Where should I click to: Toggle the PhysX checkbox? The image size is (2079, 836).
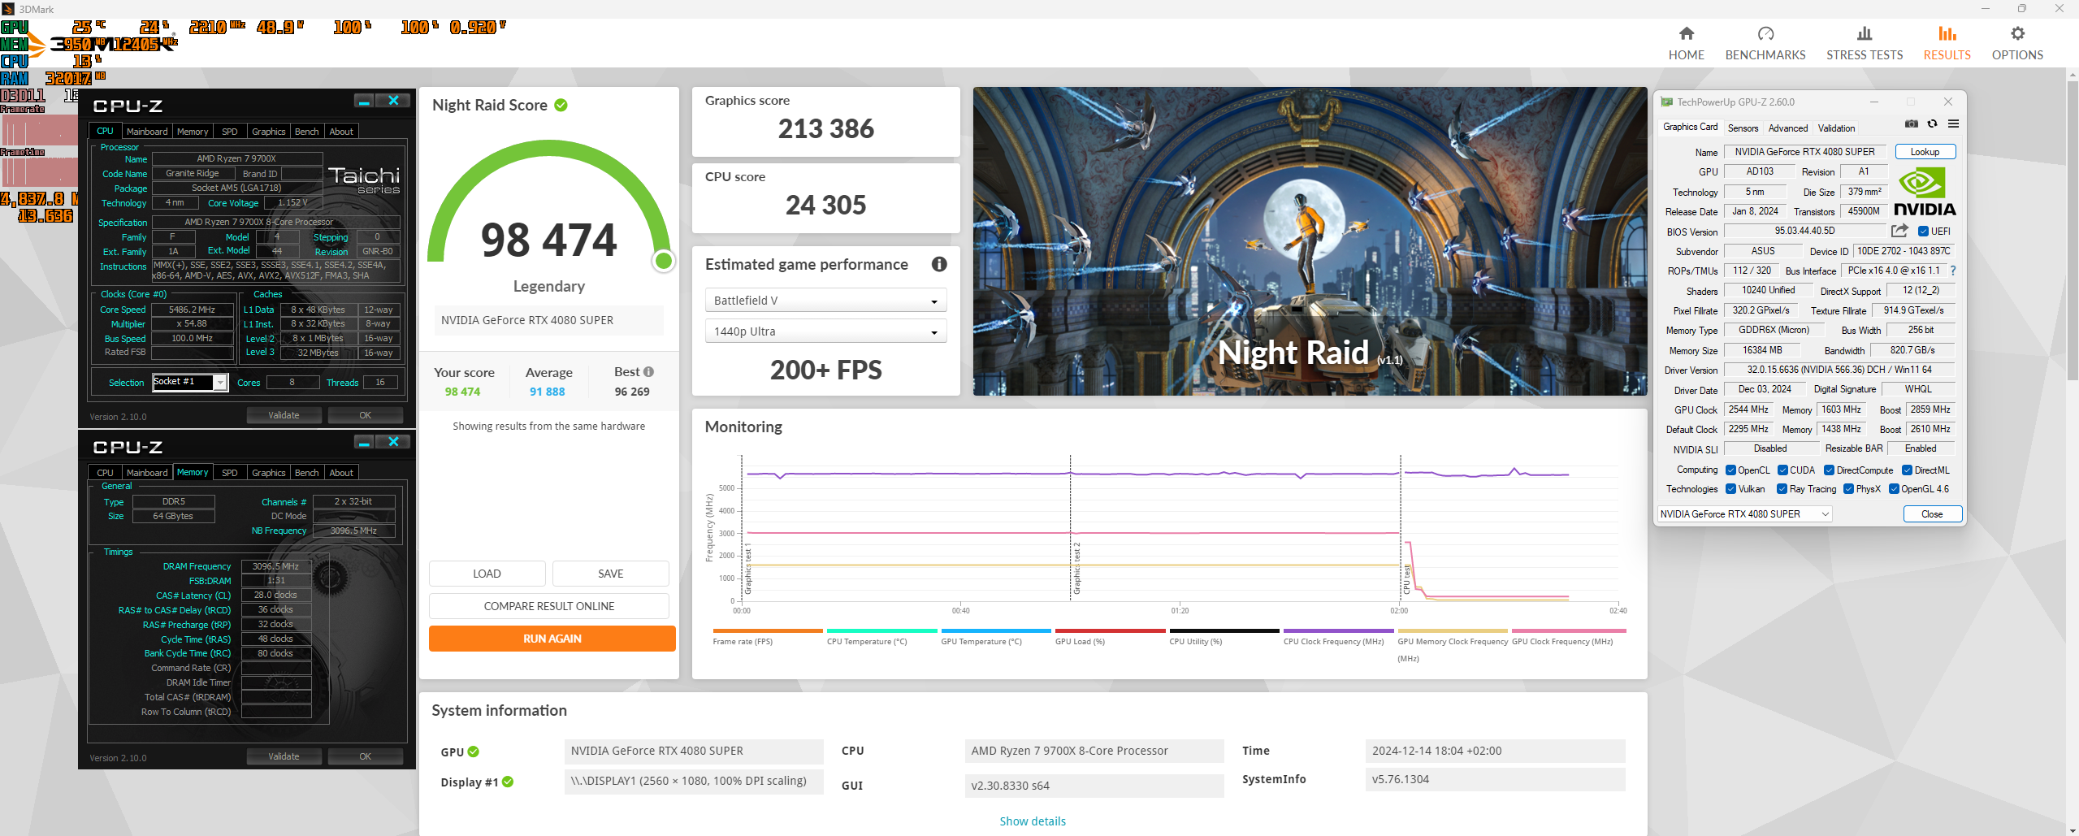(1848, 489)
